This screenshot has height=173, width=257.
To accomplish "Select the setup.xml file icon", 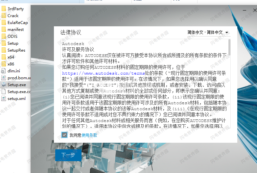I will [3, 98].
